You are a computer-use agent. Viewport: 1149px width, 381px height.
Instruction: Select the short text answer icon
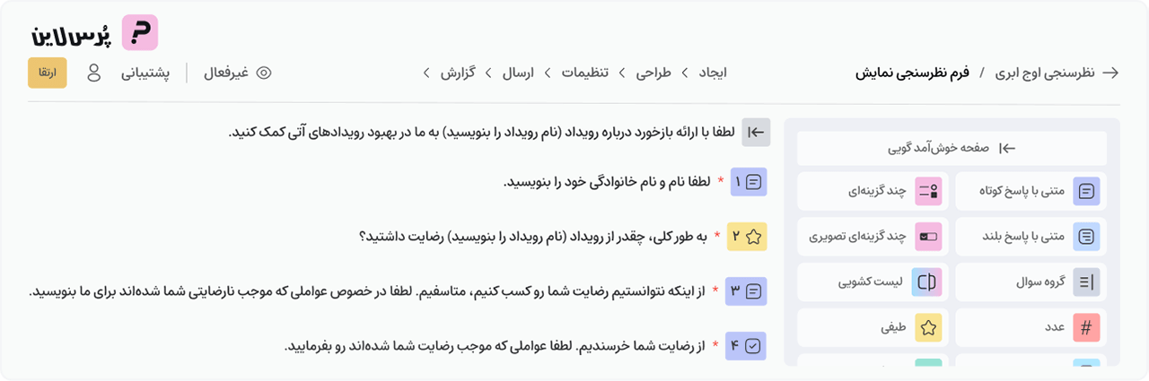coord(1086,191)
